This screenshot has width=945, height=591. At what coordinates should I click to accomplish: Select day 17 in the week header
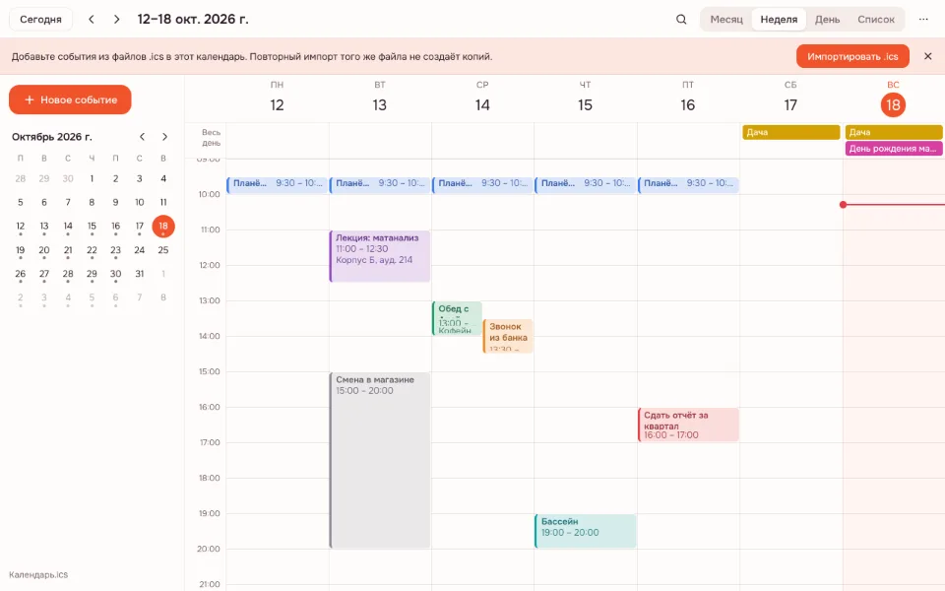[x=790, y=105]
